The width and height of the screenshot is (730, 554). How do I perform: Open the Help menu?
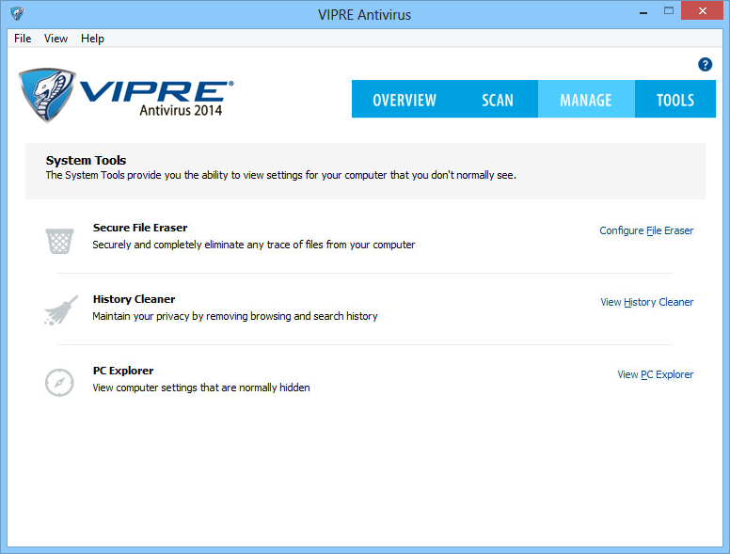(92, 39)
